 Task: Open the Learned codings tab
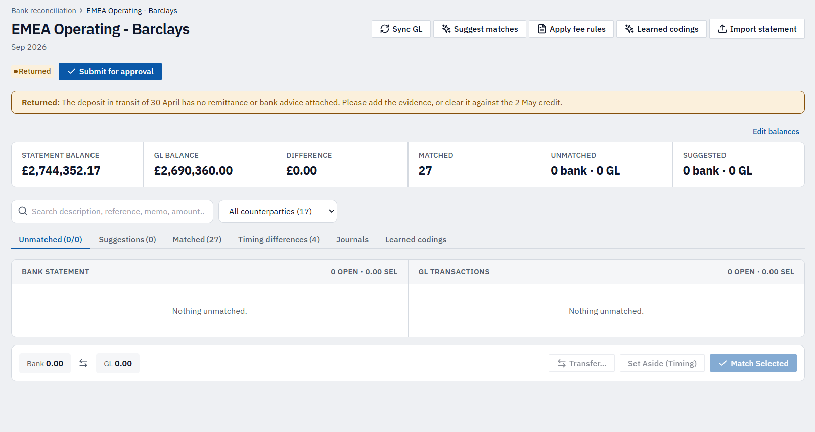coord(416,239)
